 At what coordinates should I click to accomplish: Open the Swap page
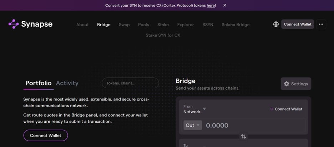[124, 25]
